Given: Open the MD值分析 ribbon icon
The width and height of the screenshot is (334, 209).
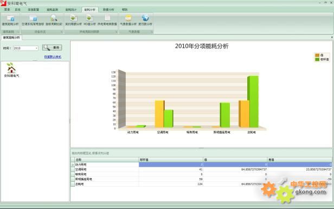Looking at the screenshot, I should (x=89, y=18).
